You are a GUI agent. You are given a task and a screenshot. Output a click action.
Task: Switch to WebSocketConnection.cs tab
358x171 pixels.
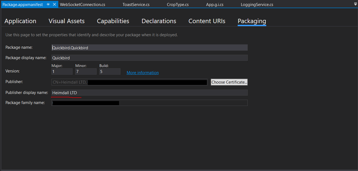click(82, 5)
